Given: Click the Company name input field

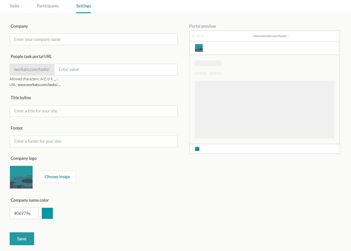Looking at the screenshot, I should [x=93, y=39].
